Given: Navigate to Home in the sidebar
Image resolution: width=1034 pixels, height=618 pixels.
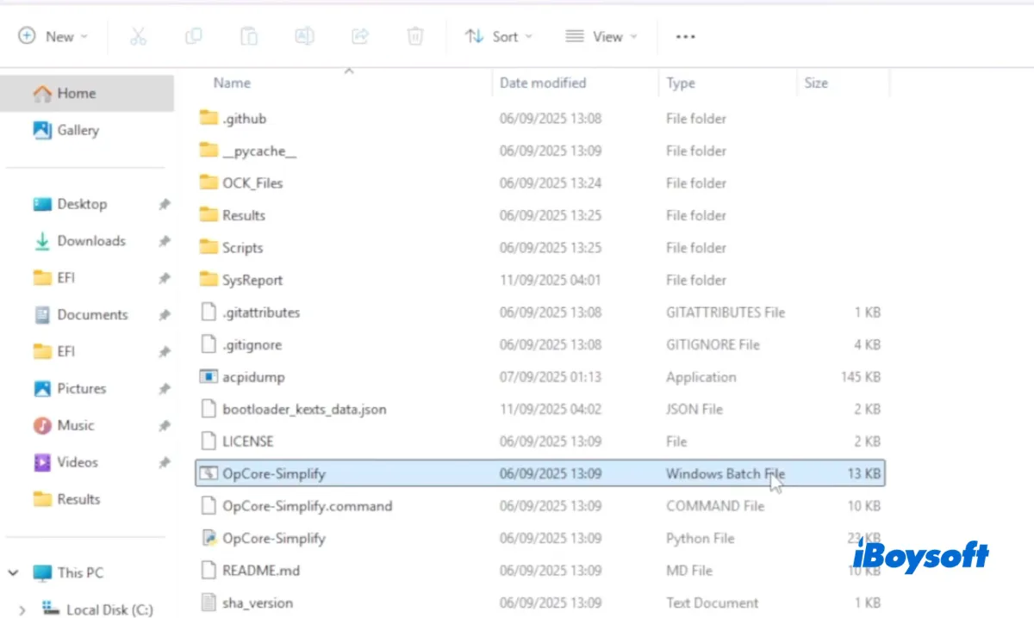Looking at the screenshot, I should pyautogui.click(x=70, y=93).
